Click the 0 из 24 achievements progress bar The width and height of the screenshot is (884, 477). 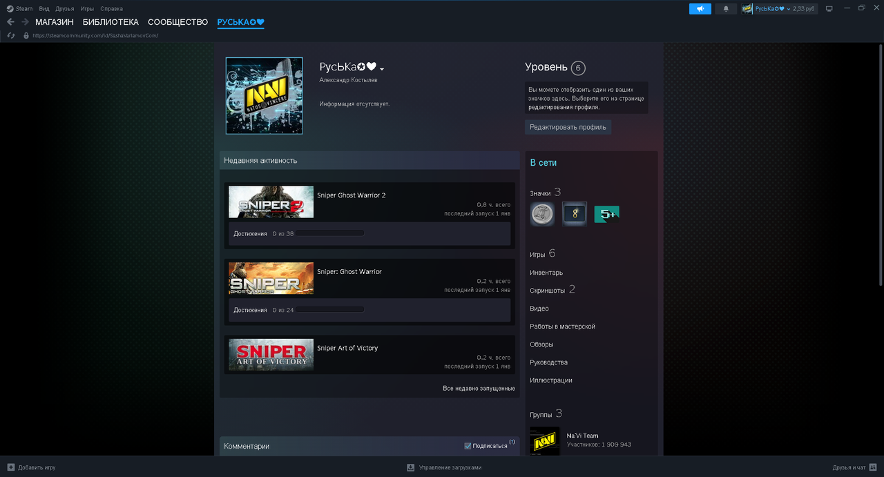tap(329, 310)
